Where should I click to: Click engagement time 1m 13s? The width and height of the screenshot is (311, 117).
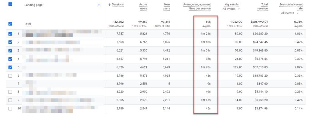point(206,42)
